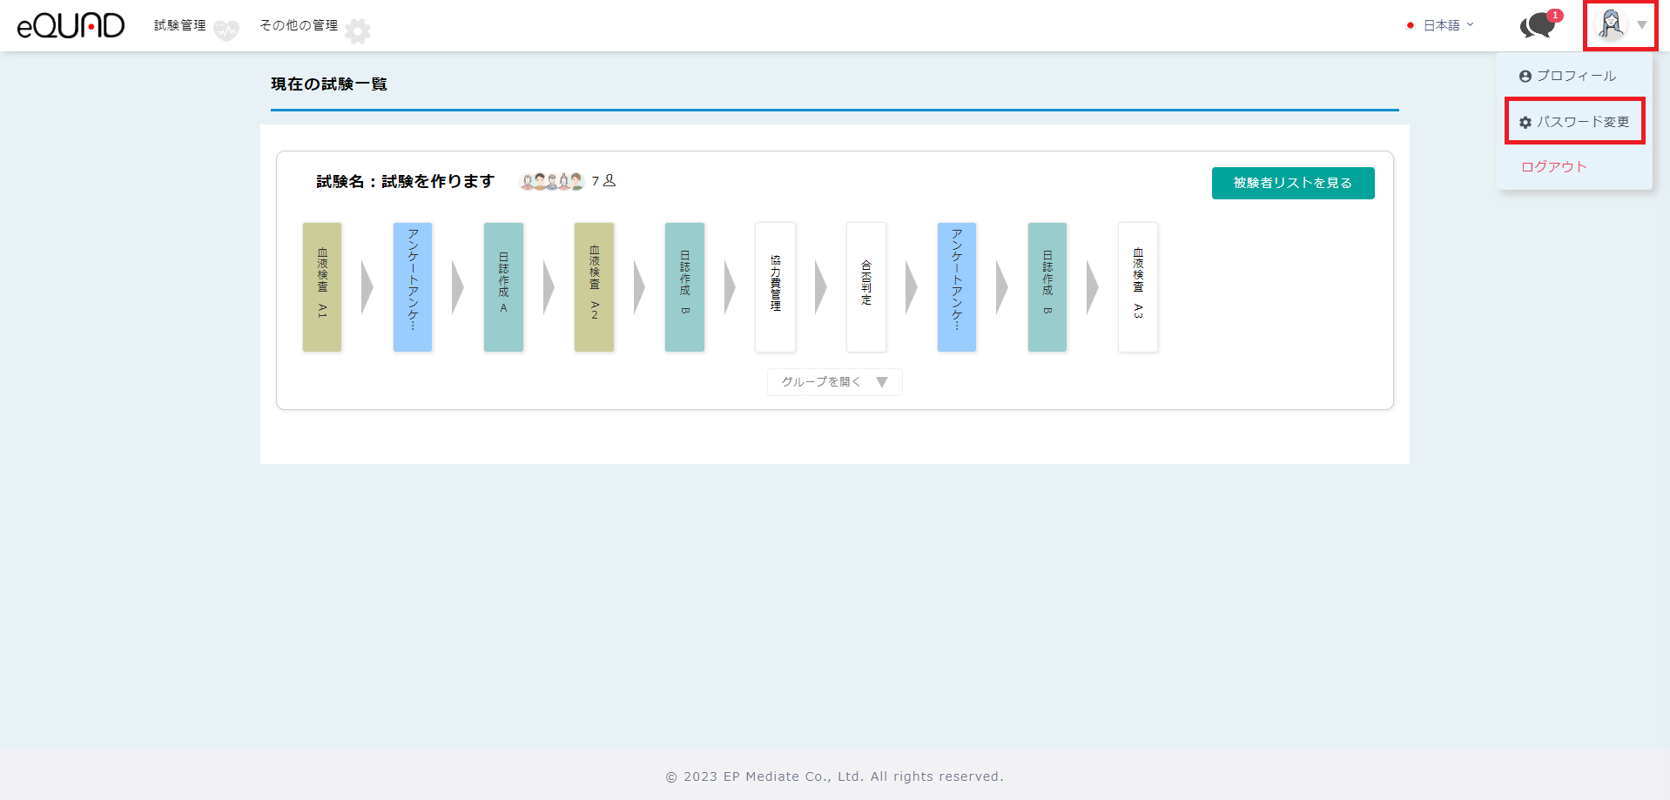Image resolution: width=1670 pixels, height=800 pixels.
Task: Click the heart icon beside 試験管理
Action: pos(226,30)
